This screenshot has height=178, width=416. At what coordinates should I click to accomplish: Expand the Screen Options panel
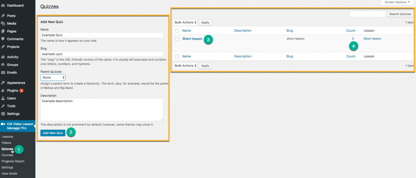tap(397, 2)
